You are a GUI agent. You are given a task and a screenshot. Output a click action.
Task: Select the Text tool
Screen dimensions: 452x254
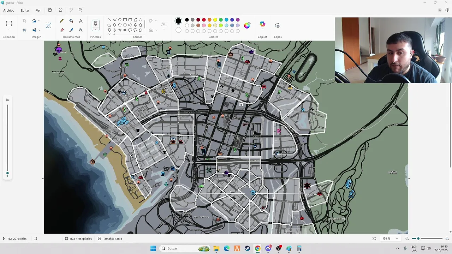click(x=81, y=21)
